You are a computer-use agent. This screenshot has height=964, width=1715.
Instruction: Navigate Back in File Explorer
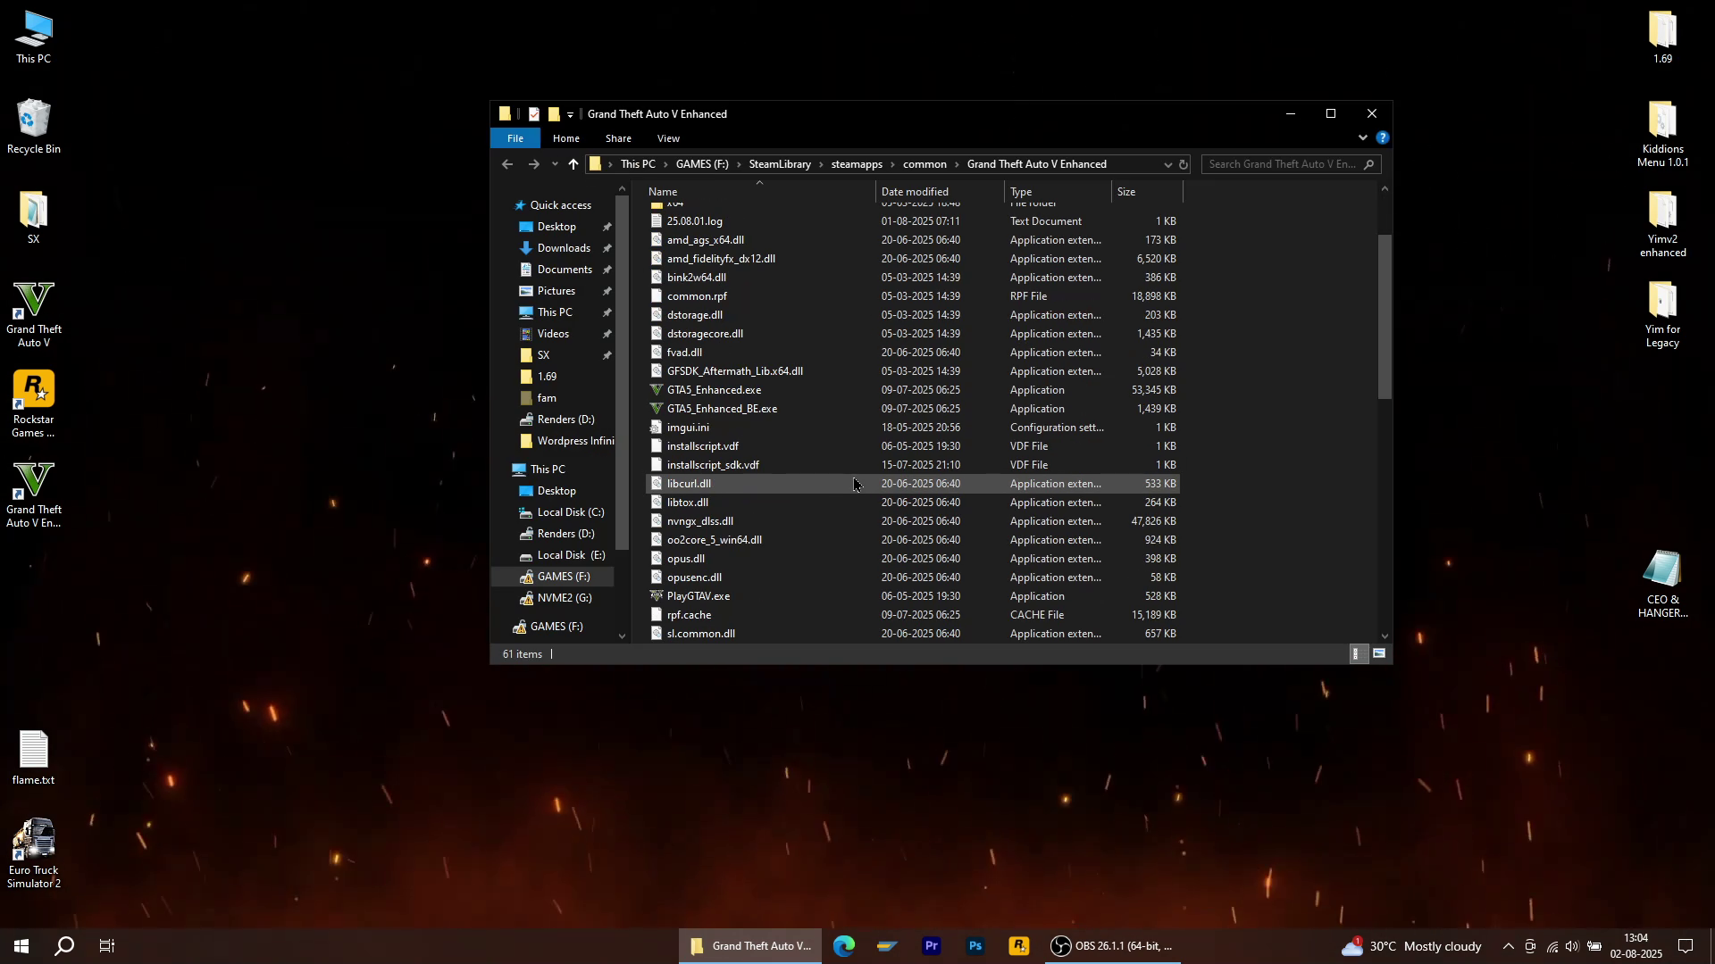(x=507, y=164)
